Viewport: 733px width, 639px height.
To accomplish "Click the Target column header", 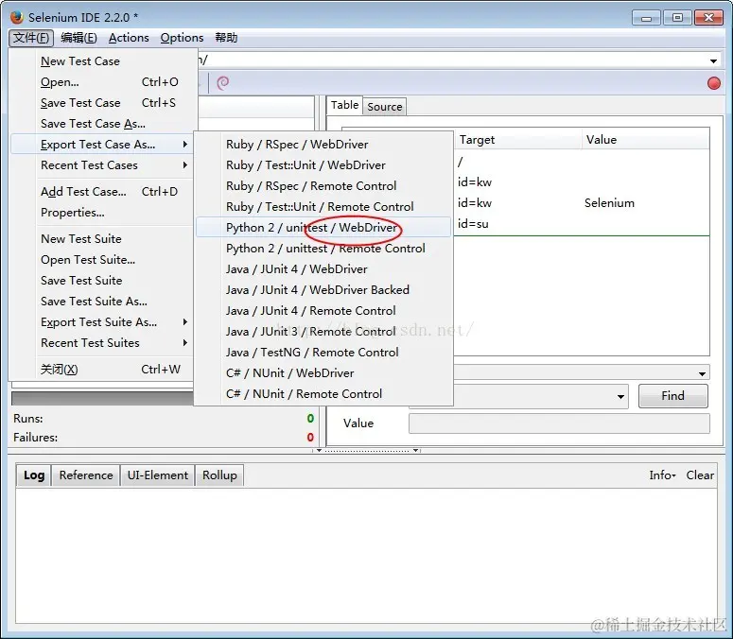I will click(517, 140).
